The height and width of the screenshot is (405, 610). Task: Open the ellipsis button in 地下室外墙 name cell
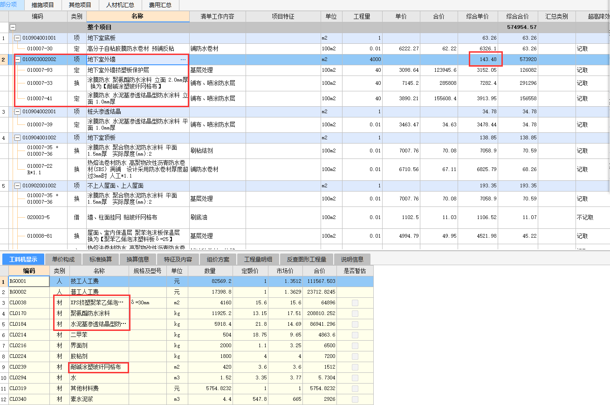click(183, 60)
